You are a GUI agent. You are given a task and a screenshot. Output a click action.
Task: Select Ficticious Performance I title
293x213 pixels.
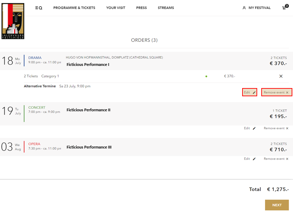coord(88,65)
